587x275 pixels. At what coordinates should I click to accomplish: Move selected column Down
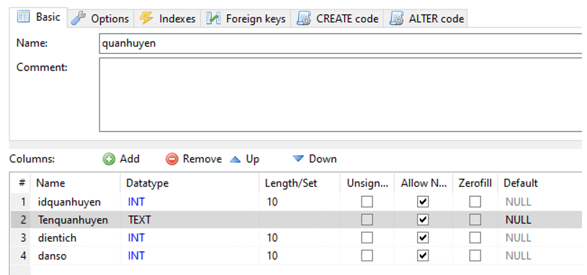click(x=315, y=159)
